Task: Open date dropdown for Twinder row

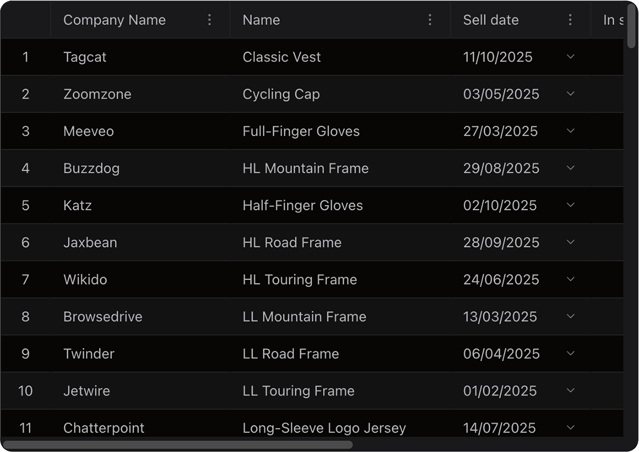Action: click(x=571, y=353)
